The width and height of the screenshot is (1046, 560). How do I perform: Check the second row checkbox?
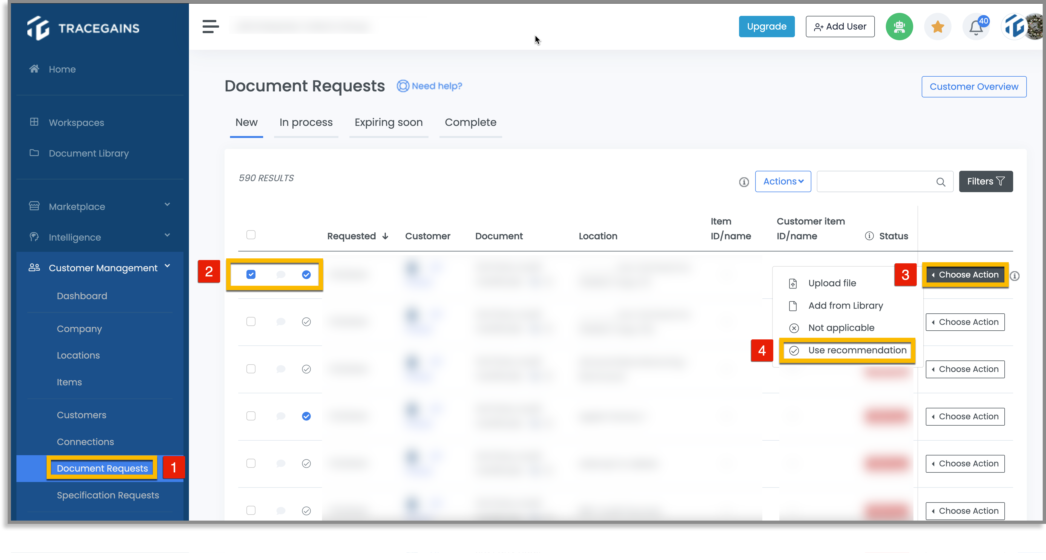[251, 321]
